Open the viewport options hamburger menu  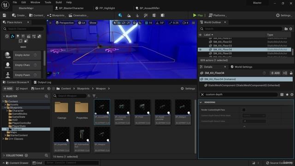click(x=50, y=23)
